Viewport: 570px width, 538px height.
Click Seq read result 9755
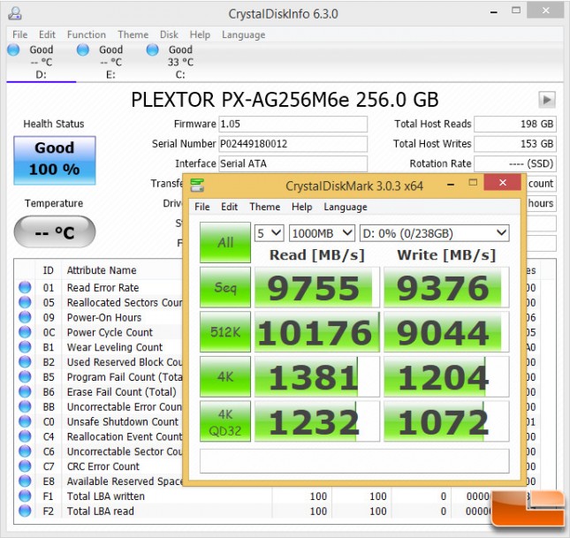317,287
